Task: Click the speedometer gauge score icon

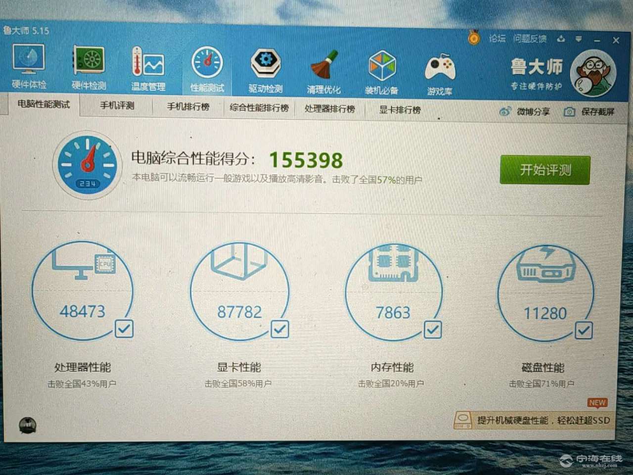Action: point(88,164)
